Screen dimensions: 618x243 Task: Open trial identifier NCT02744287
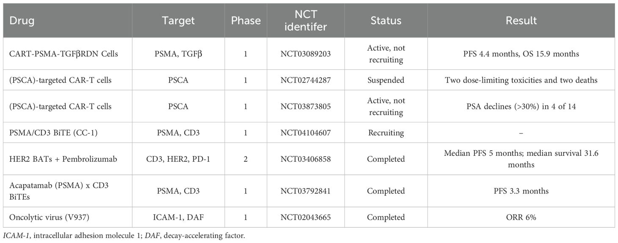click(305, 80)
